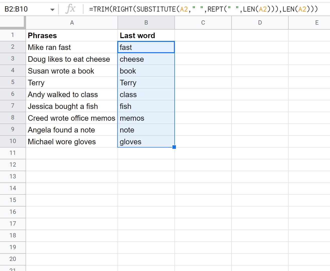
Task: Click cell 'Jessica bought a fish'
Action: tap(72, 106)
